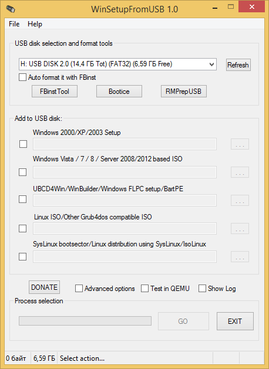Open the USB disk selection dropdown

tap(117, 65)
